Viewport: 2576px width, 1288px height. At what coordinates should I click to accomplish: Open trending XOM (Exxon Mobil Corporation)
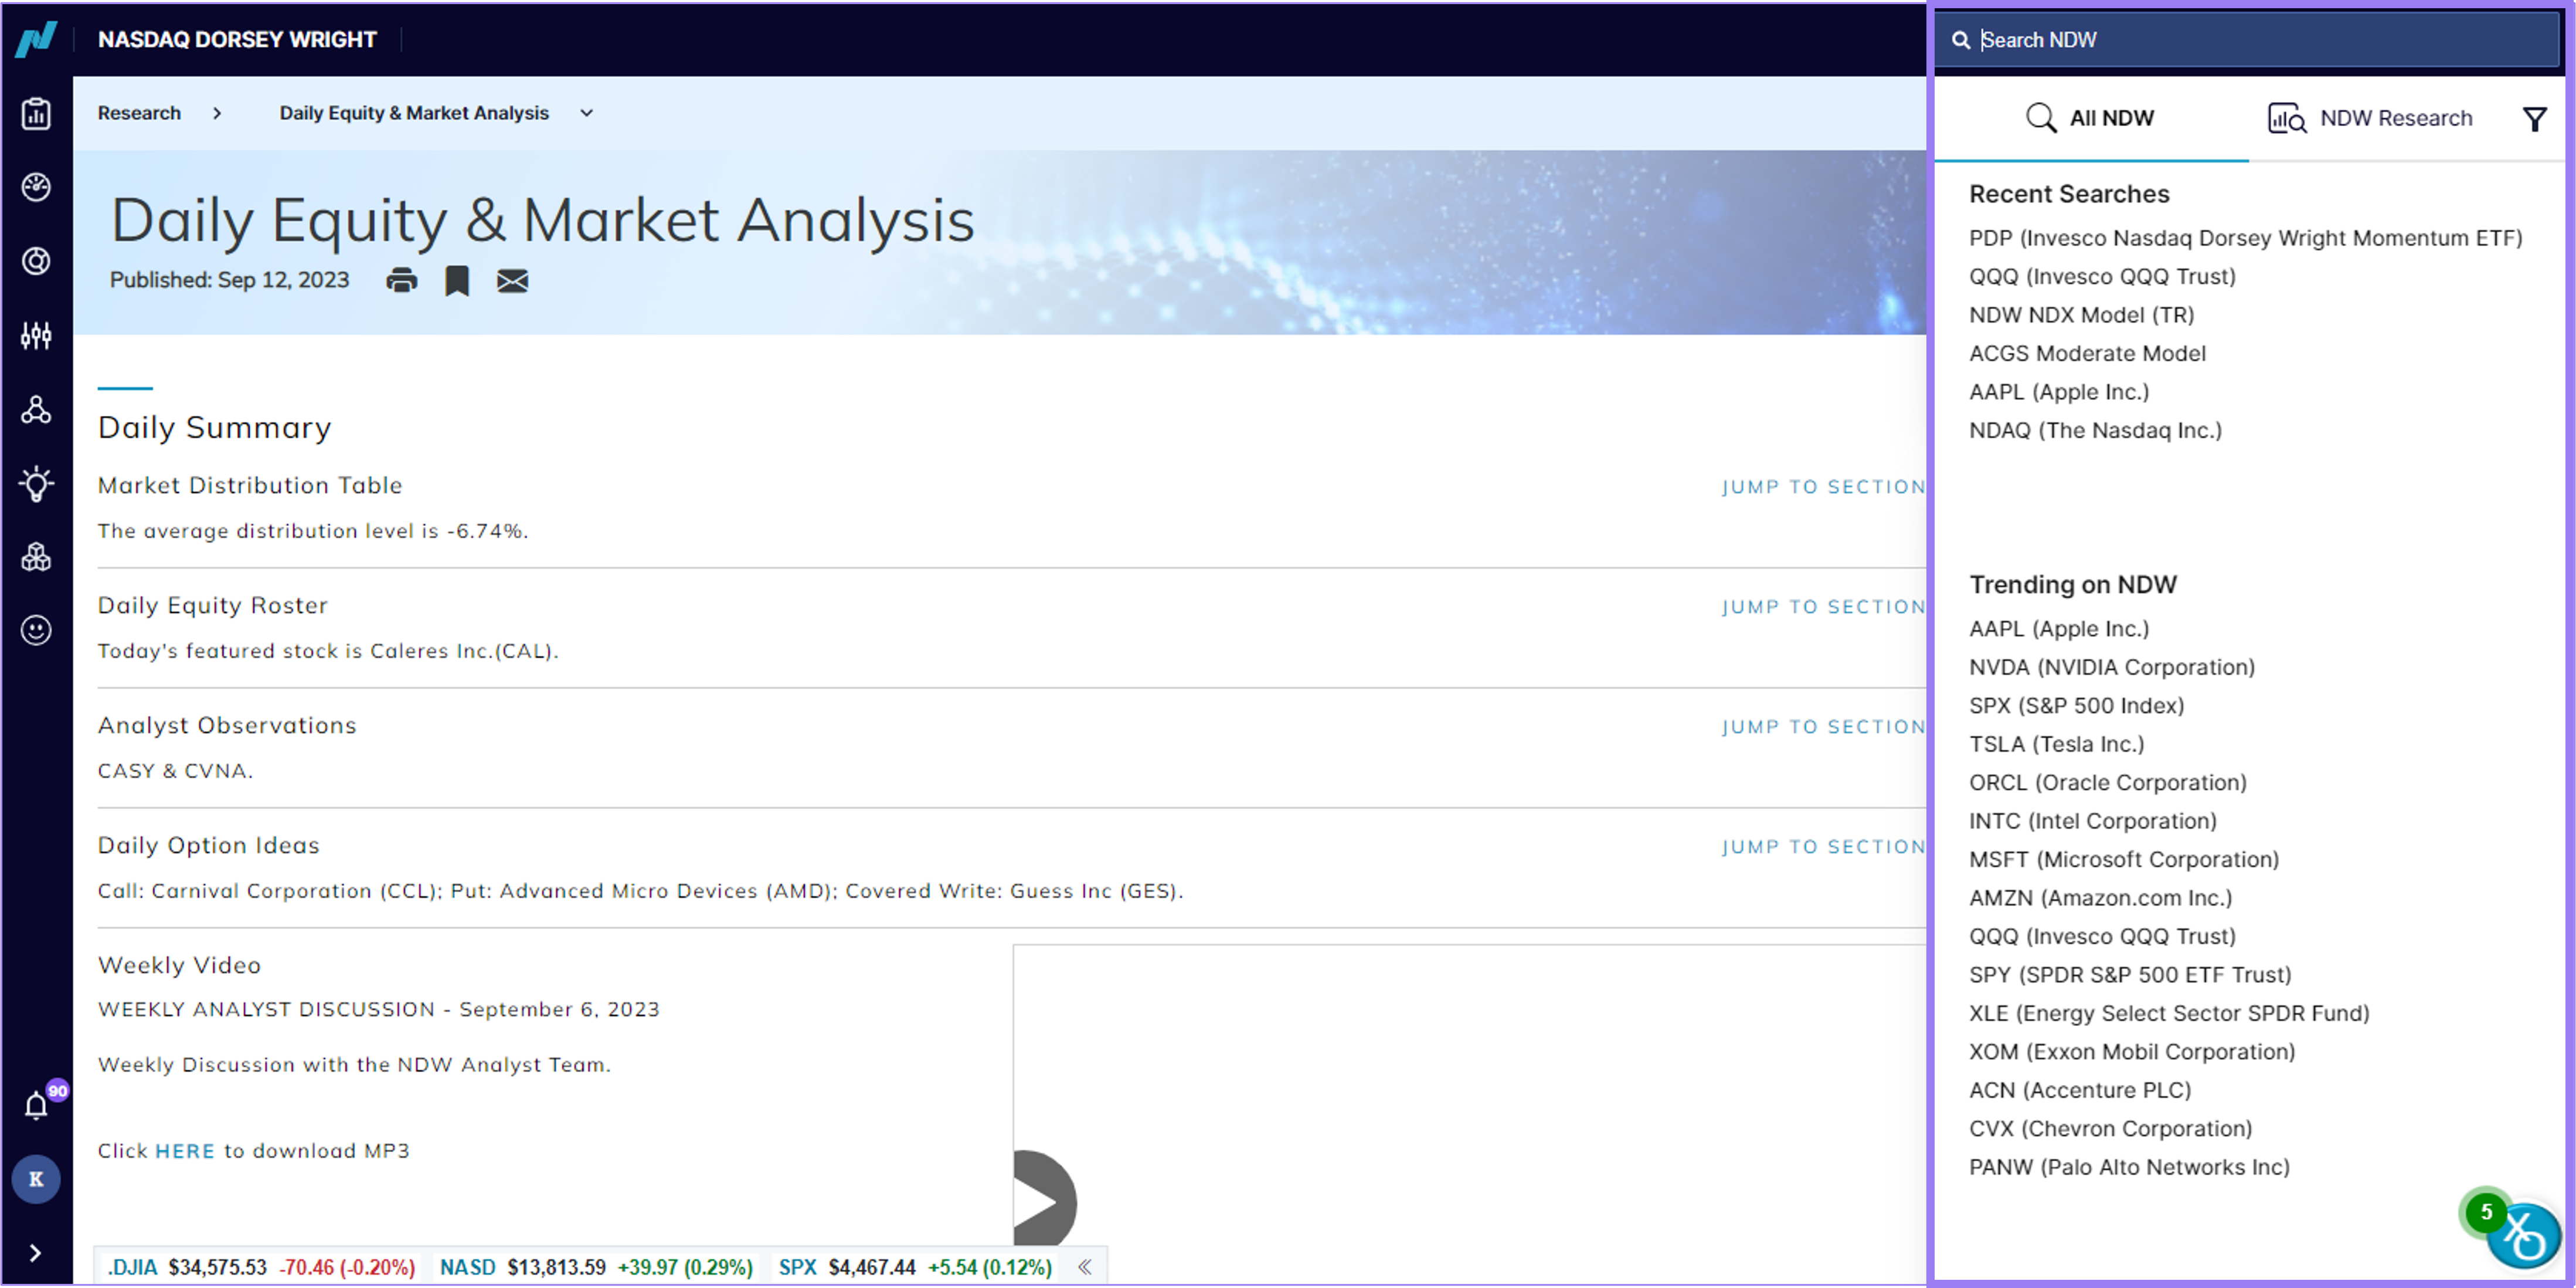2132,1052
